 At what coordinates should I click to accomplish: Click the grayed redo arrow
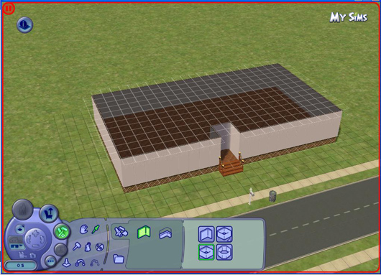(94, 263)
